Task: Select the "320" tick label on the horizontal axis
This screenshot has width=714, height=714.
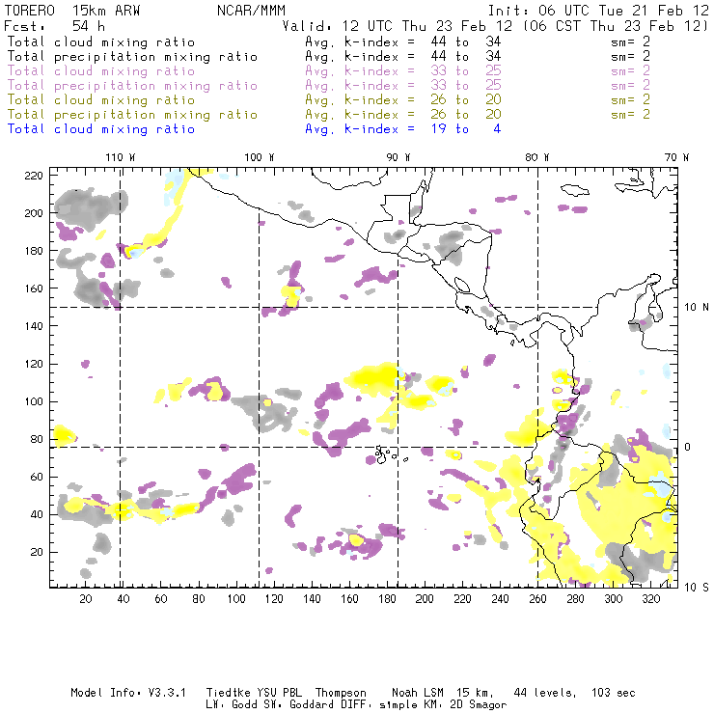Action: (x=650, y=599)
